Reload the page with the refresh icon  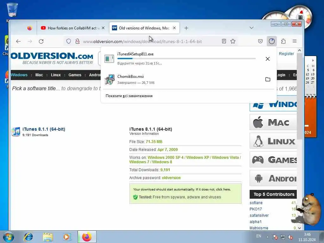point(41,41)
